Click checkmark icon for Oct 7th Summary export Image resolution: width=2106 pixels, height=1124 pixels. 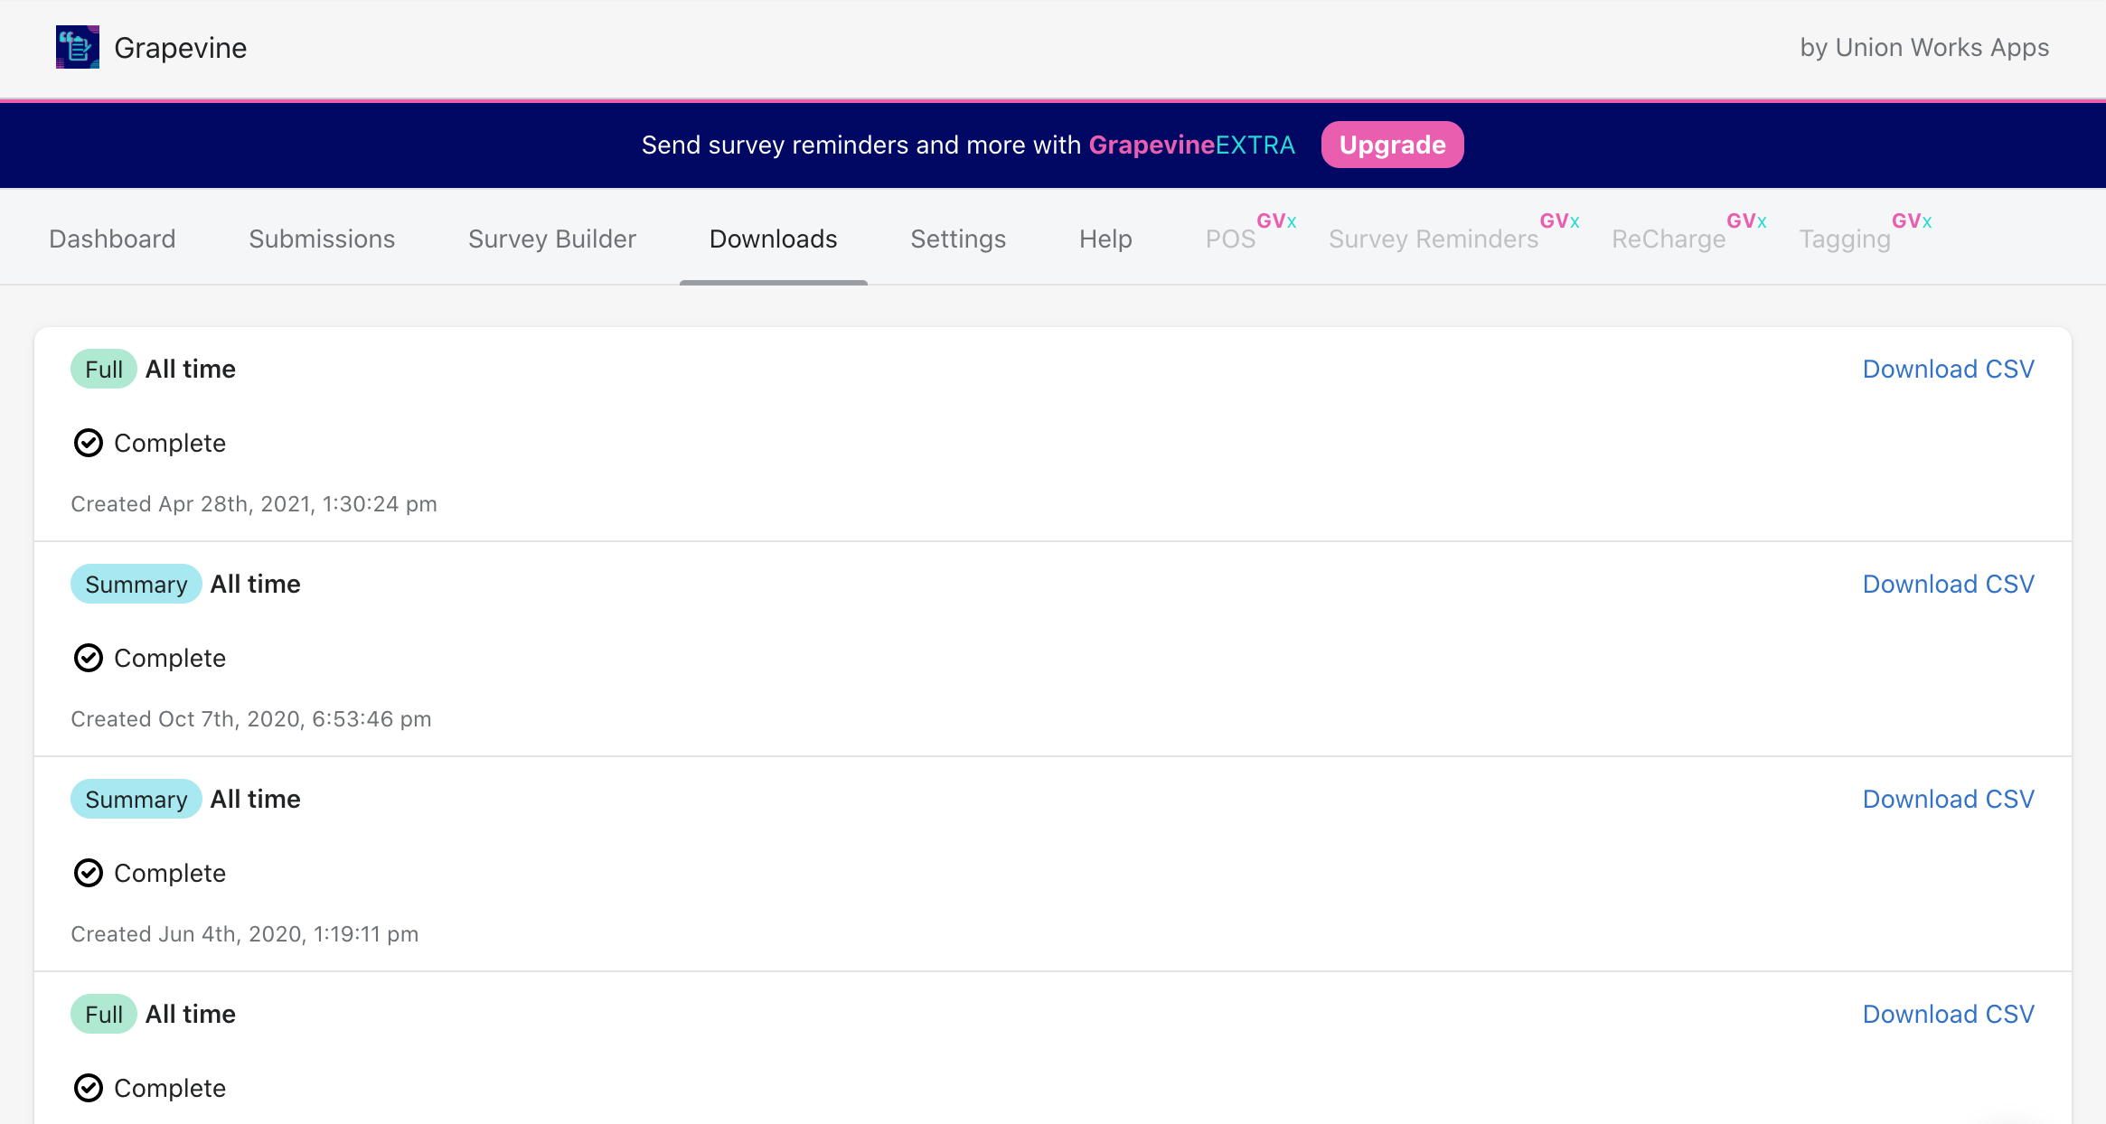click(x=88, y=658)
